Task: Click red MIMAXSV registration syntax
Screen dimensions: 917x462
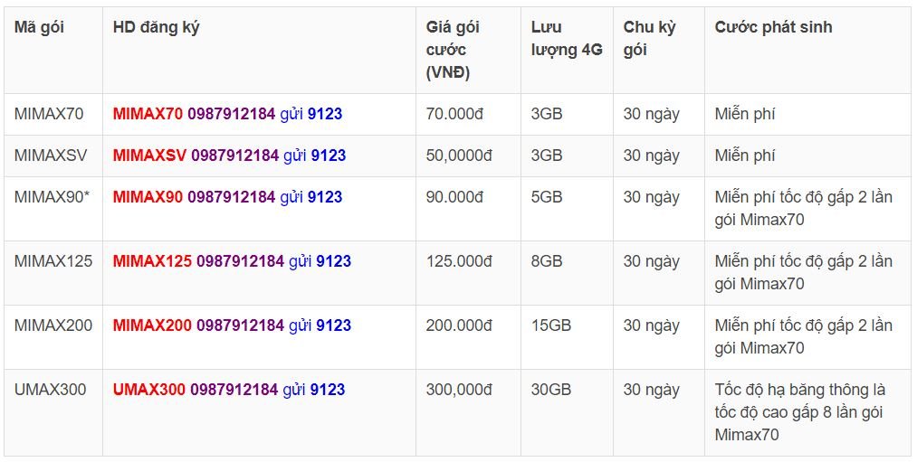Action: [x=149, y=156]
